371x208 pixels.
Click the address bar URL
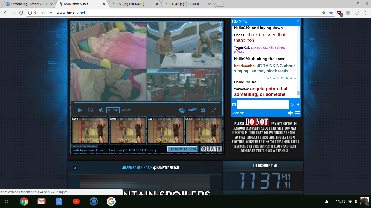click(71, 13)
